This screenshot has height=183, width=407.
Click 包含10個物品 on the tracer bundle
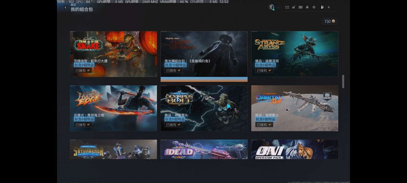(175, 65)
